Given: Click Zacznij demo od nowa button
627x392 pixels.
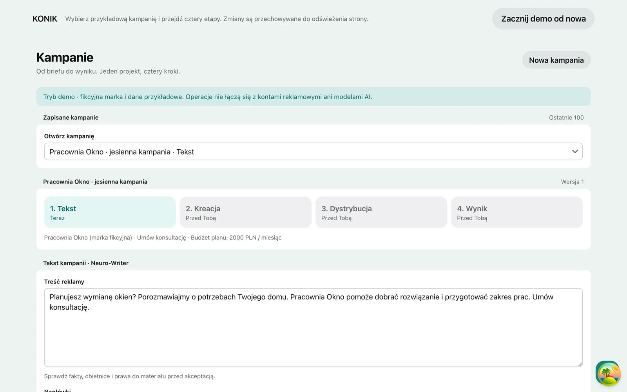Looking at the screenshot, I should [x=543, y=18].
